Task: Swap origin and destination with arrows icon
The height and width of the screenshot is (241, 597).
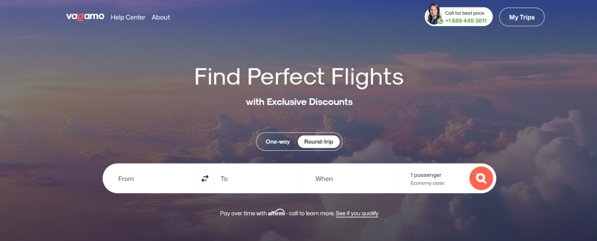Action: [205, 178]
